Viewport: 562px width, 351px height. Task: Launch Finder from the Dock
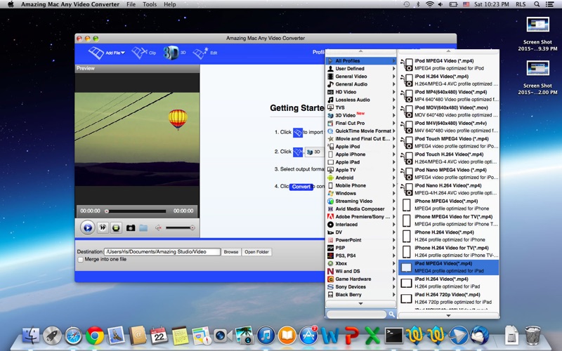point(31,336)
